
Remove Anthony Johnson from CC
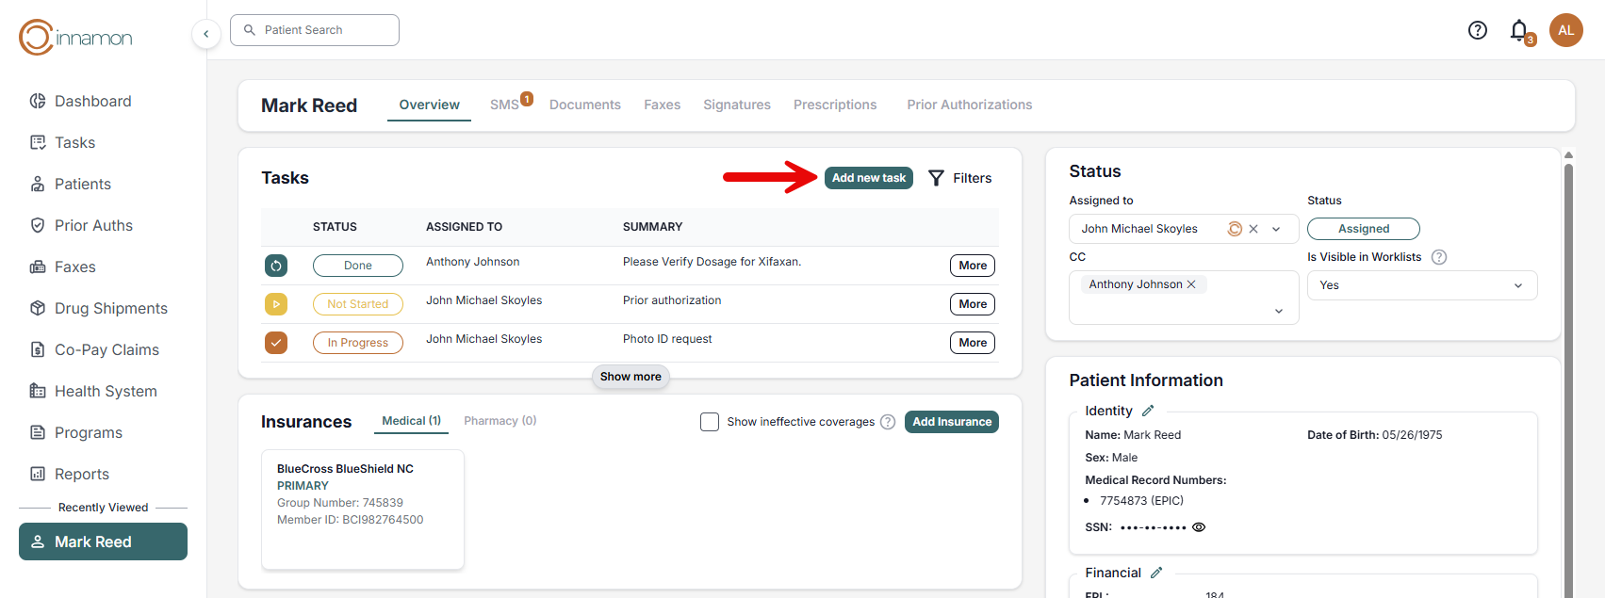(x=1191, y=284)
